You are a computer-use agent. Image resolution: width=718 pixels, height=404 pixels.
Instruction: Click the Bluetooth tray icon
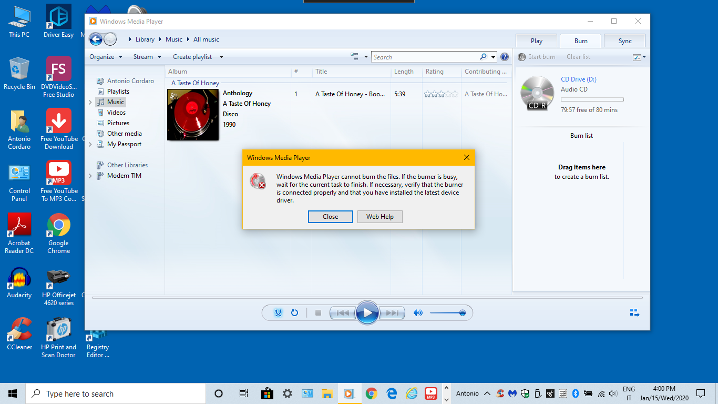point(575,393)
